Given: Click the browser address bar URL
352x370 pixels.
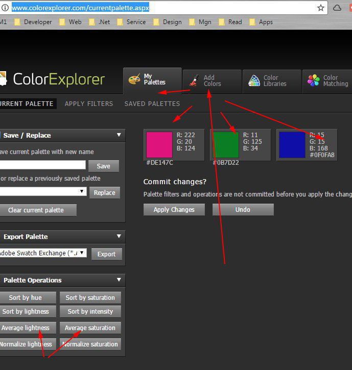Looking at the screenshot, I should click(80, 8).
